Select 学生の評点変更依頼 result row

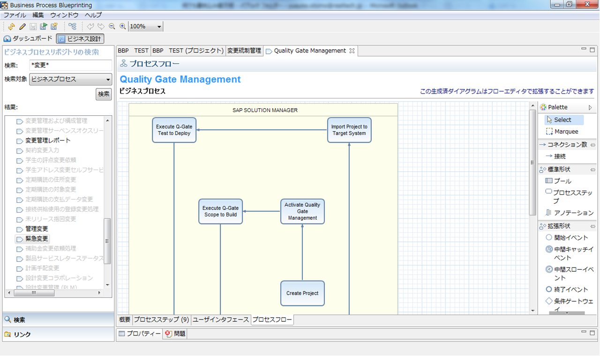(x=51, y=160)
